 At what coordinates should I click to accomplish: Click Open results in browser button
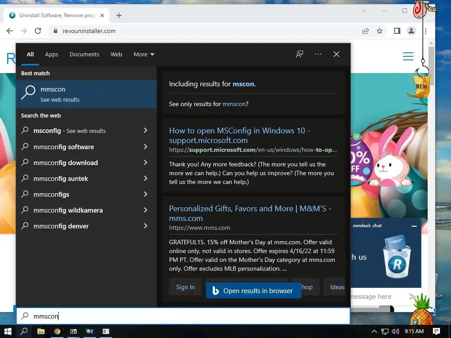coord(253,290)
